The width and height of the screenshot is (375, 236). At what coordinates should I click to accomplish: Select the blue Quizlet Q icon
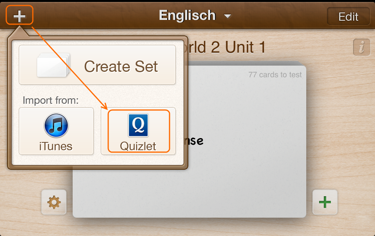(x=138, y=125)
